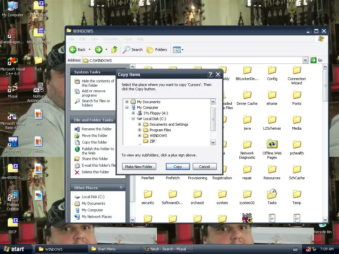Open the Edit menu

(82, 39)
